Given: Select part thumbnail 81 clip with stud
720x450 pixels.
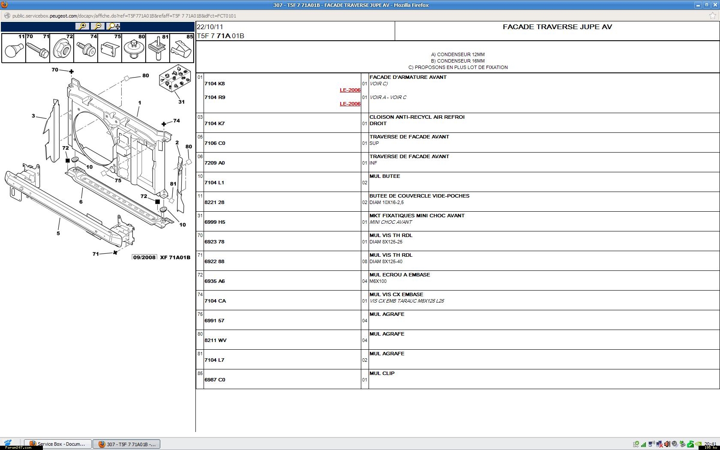Looking at the screenshot, I should [x=158, y=48].
